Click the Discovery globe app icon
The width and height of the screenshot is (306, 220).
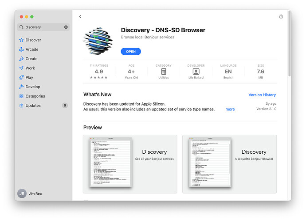click(x=98, y=41)
